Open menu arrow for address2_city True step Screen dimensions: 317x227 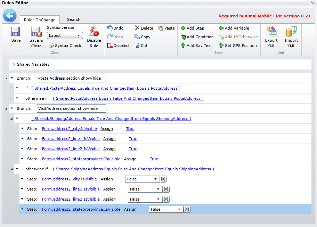[x=23, y=128]
